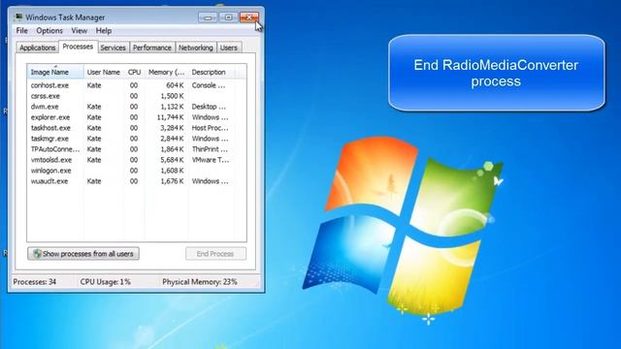Sort by Description column header

click(x=212, y=72)
